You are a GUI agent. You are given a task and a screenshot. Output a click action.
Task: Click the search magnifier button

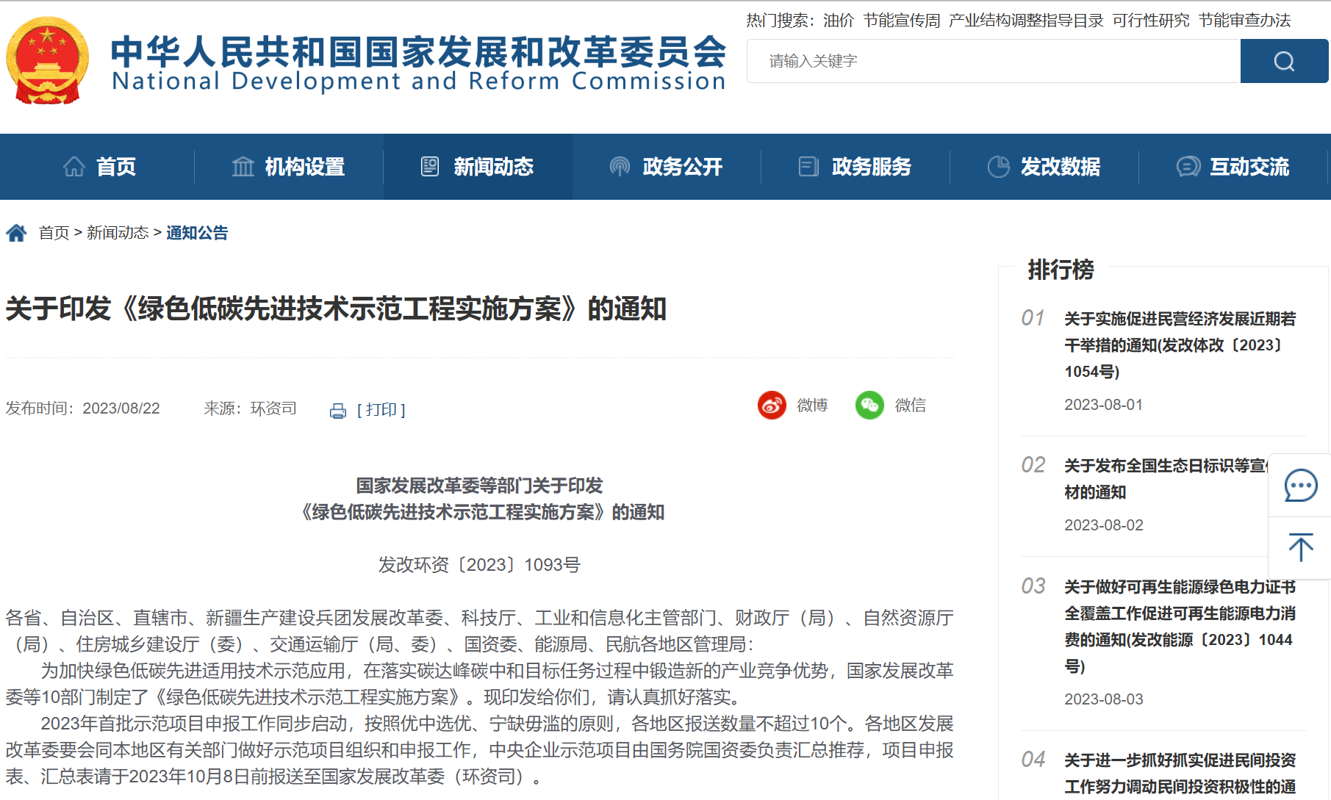[x=1283, y=61]
